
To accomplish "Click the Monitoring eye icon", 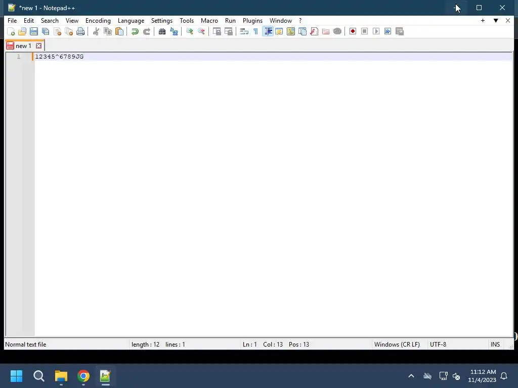I will 337,31.
